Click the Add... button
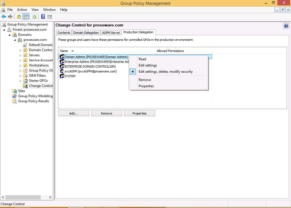The height and width of the screenshot is (208, 291). pos(74,113)
